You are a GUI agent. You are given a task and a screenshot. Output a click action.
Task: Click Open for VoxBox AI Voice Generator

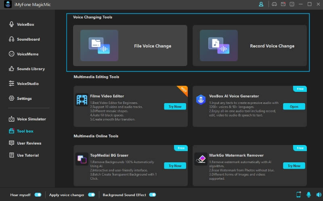(294, 106)
